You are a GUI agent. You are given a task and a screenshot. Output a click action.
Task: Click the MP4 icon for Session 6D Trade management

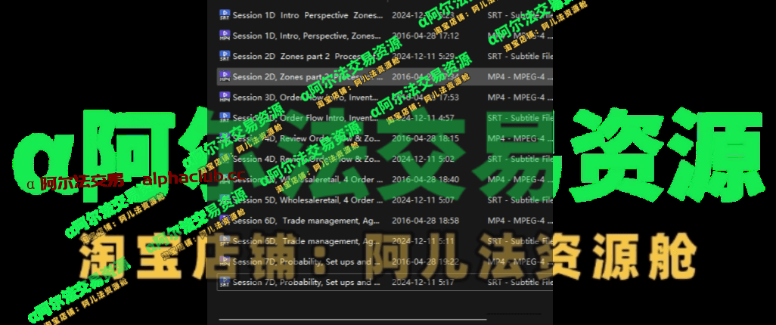tap(225, 221)
